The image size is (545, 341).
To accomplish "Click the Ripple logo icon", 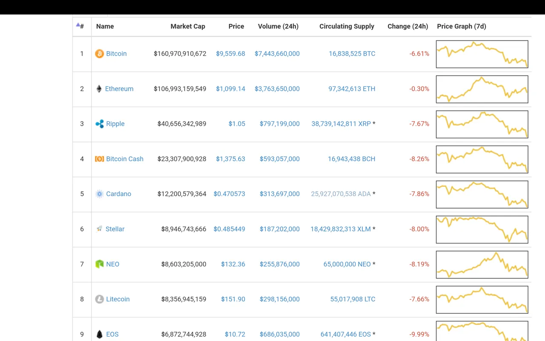I will (x=99, y=124).
